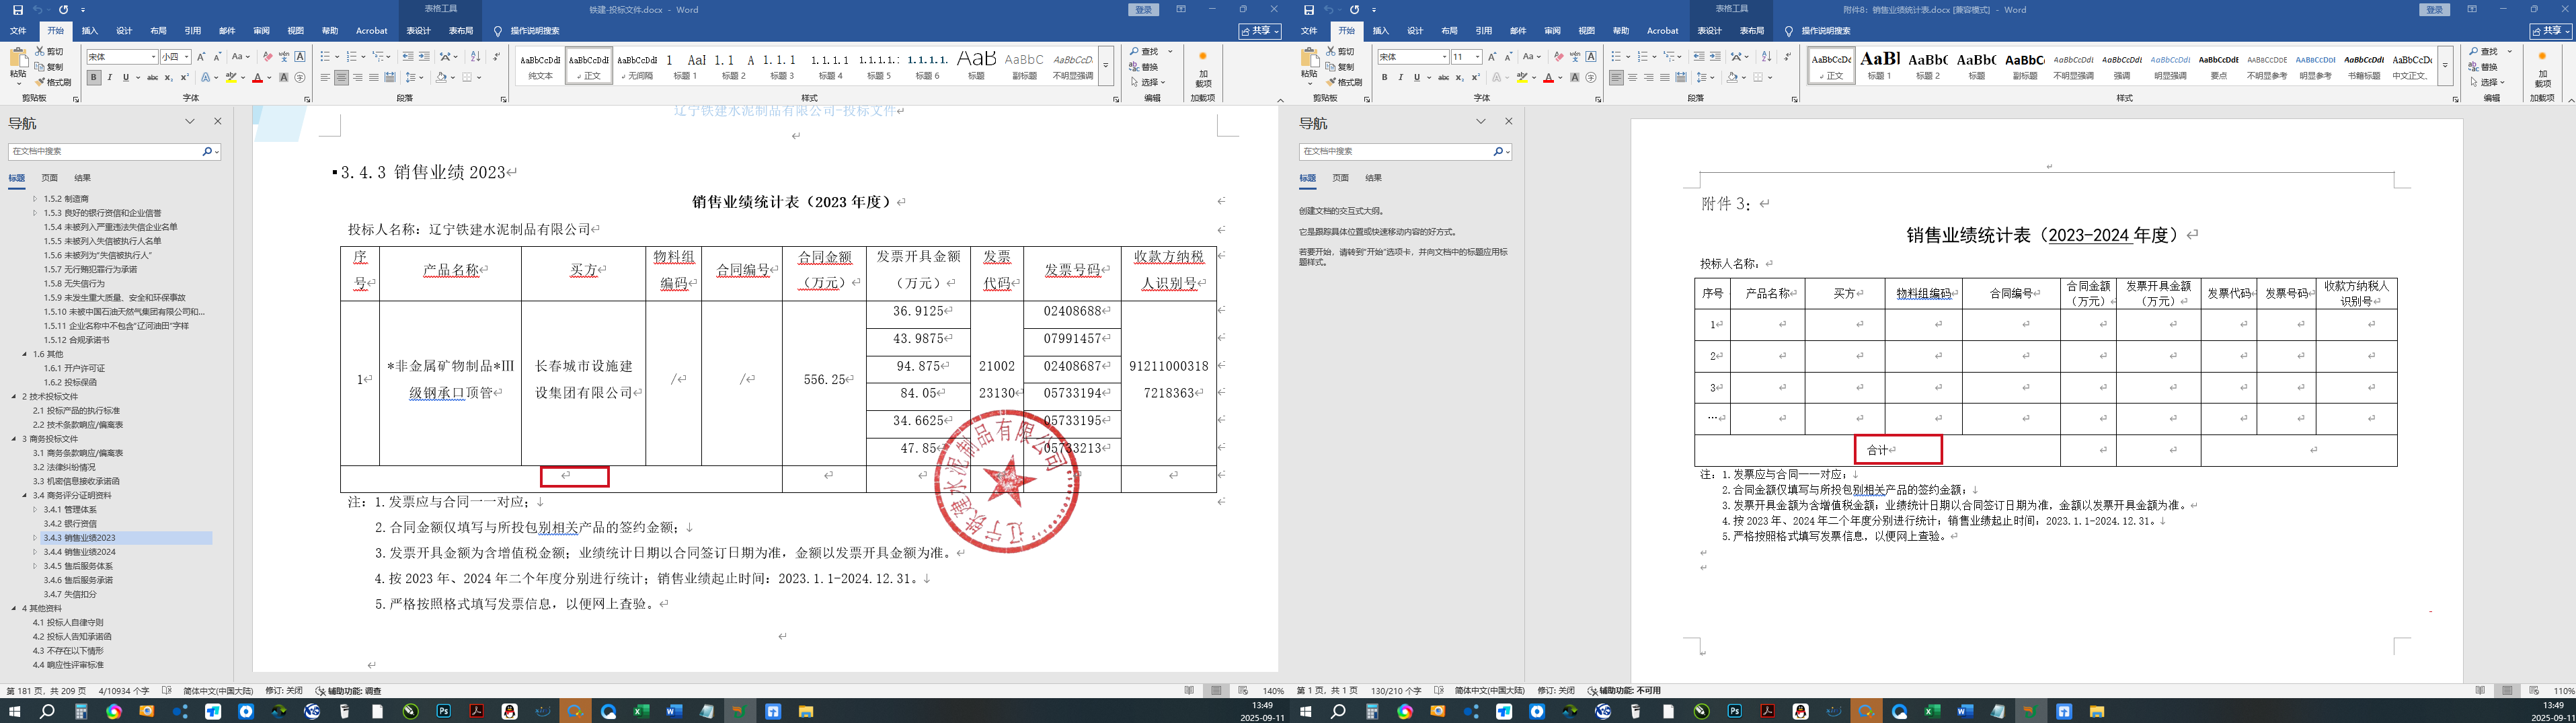This screenshot has height=723, width=2576.
Task: Open the 视图 tab in right Word window
Action: [1586, 31]
